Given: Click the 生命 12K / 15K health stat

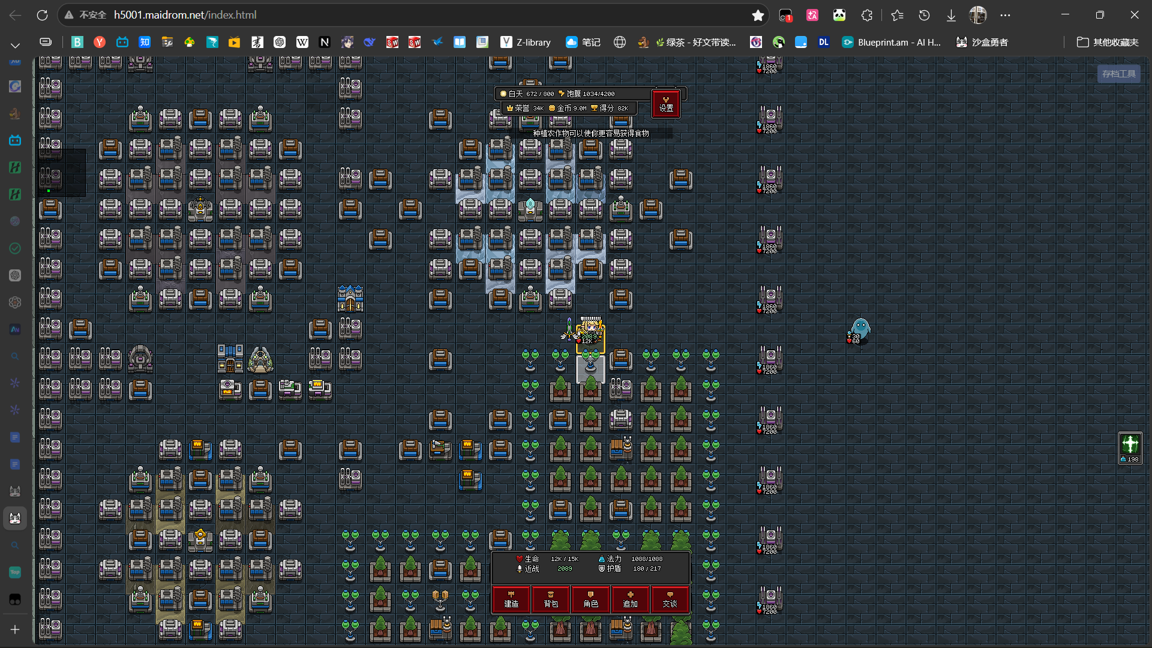Looking at the screenshot, I should tap(547, 559).
